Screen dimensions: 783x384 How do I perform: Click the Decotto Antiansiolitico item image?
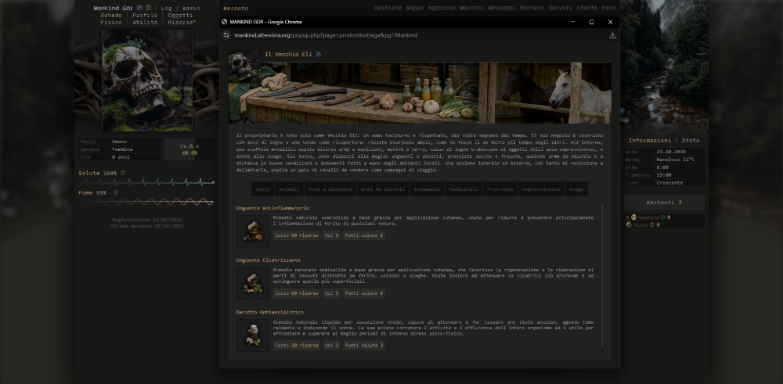pyautogui.click(x=253, y=336)
